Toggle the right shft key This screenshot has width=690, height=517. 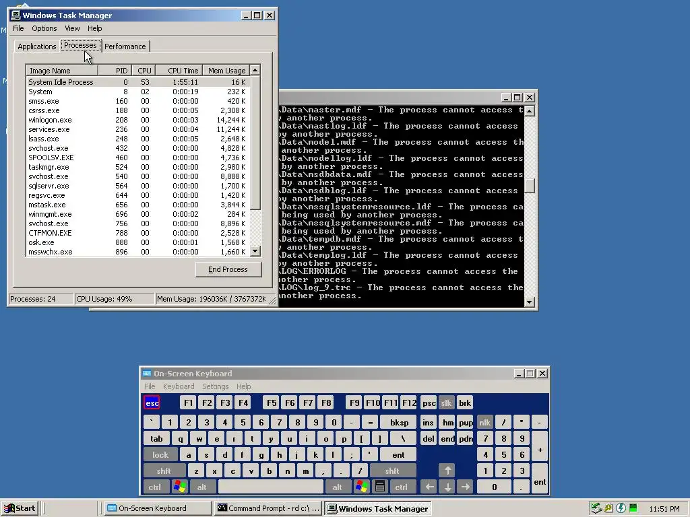point(392,471)
